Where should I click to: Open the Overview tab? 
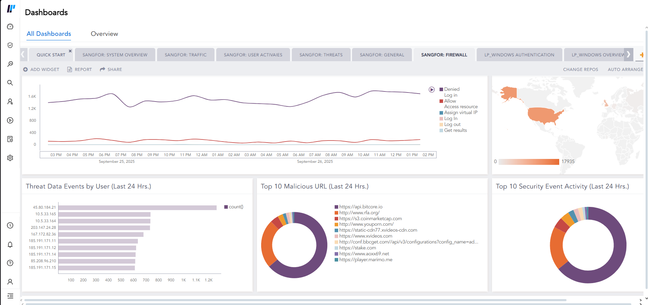(x=104, y=34)
